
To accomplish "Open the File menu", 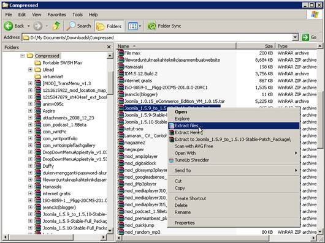I will point(9,15).
